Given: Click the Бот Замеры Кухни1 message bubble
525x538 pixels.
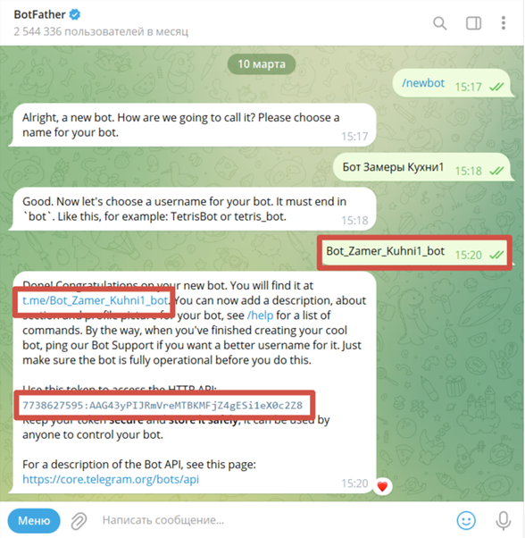Looking at the screenshot, I should (x=421, y=167).
